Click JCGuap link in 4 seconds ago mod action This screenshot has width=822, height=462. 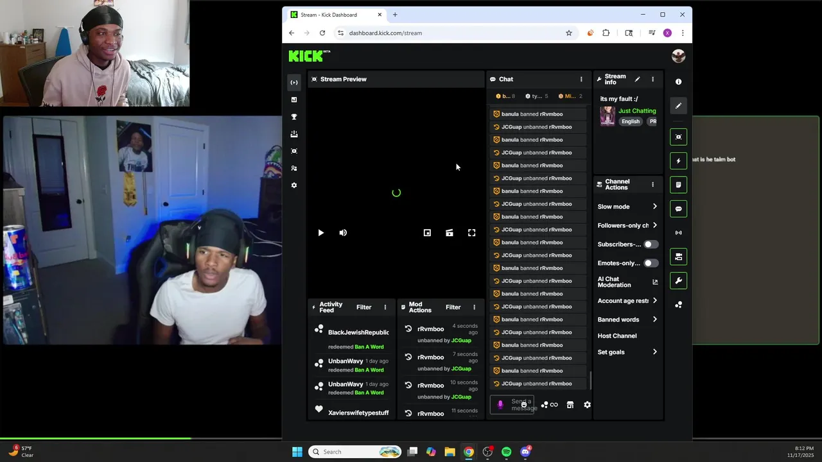461,341
